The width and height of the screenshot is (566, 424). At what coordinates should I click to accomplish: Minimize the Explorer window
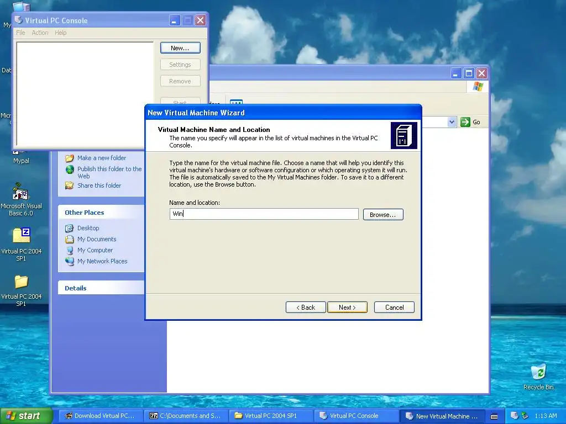[456, 73]
